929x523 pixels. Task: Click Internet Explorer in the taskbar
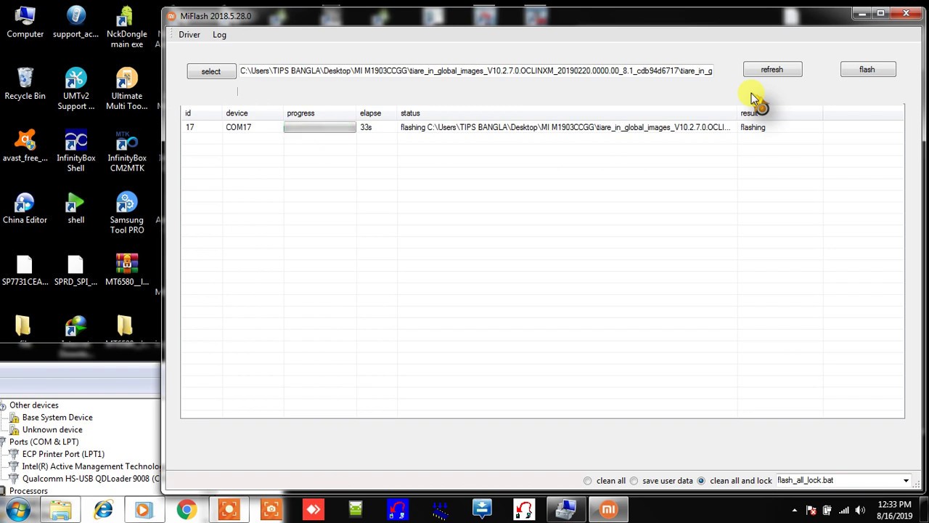coord(103,509)
